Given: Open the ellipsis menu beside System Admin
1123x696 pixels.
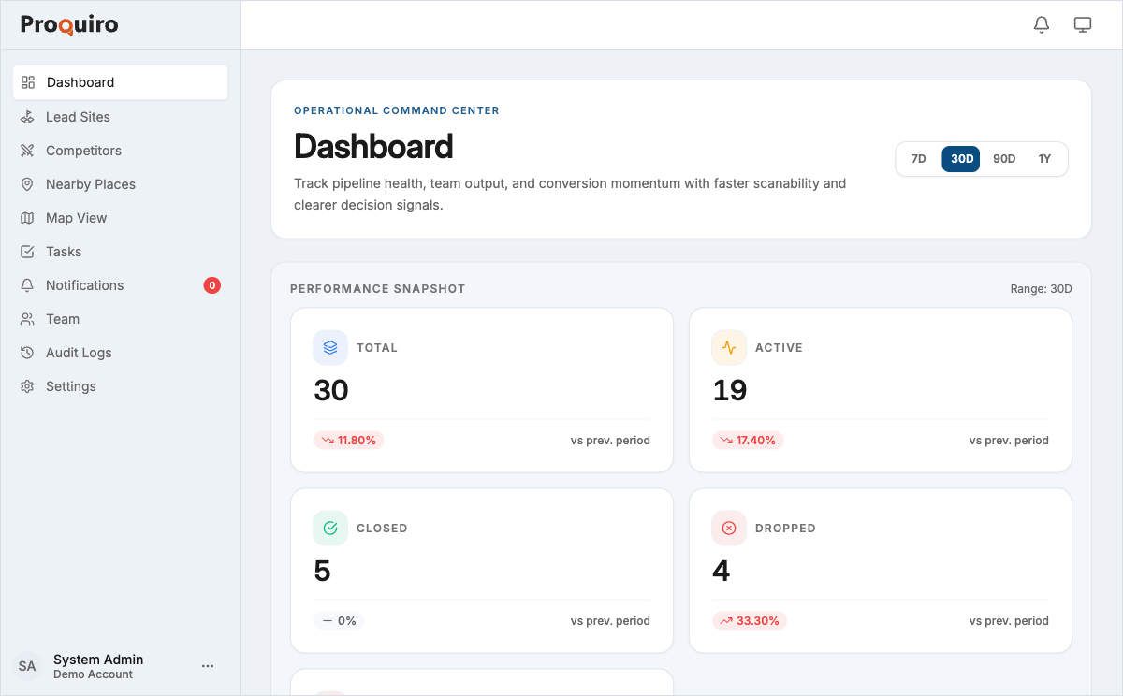Looking at the screenshot, I should (208, 665).
